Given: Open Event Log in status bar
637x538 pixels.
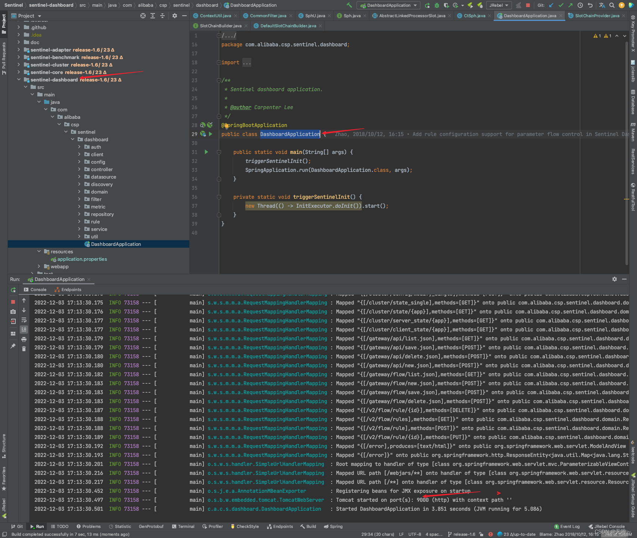Looking at the screenshot, I should [567, 526].
